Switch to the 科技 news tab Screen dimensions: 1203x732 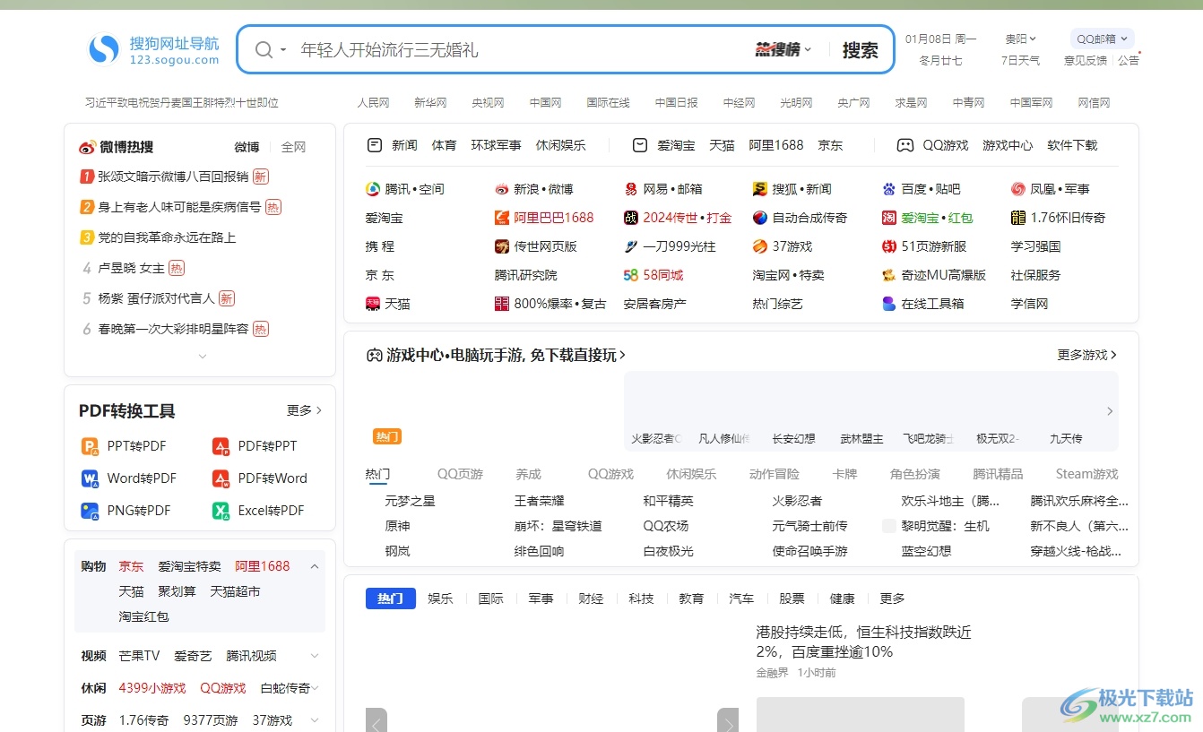[x=641, y=599]
